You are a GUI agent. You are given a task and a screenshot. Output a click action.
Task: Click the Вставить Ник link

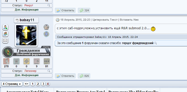pos(129,20)
